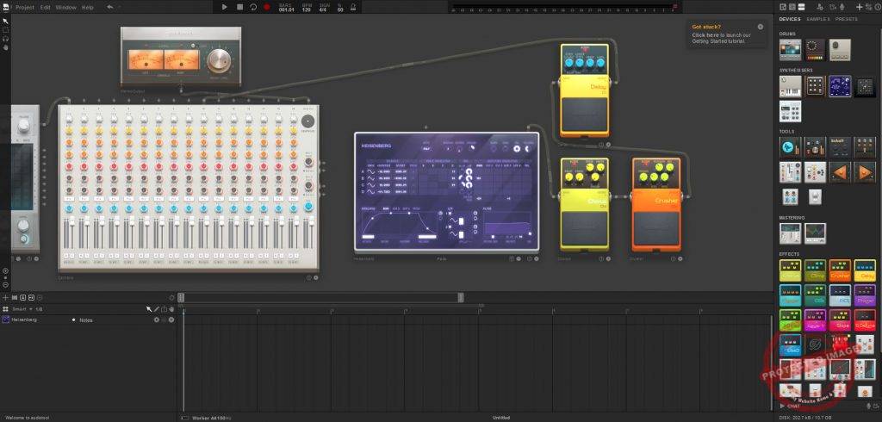Click the undo arrow in the top bar
Screen dimensions: 882x422
click(x=109, y=7)
